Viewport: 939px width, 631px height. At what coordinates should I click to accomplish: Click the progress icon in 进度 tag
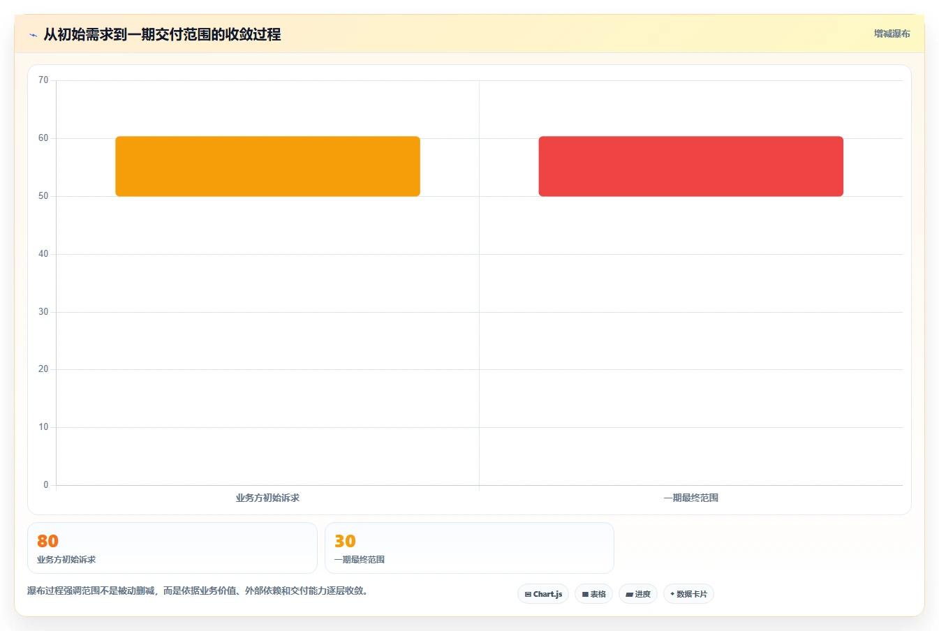[x=629, y=595]
